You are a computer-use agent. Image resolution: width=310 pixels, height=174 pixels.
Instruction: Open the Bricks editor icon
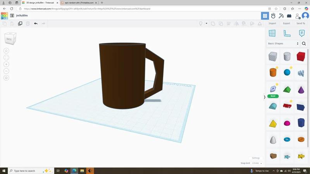coord(289,16)
